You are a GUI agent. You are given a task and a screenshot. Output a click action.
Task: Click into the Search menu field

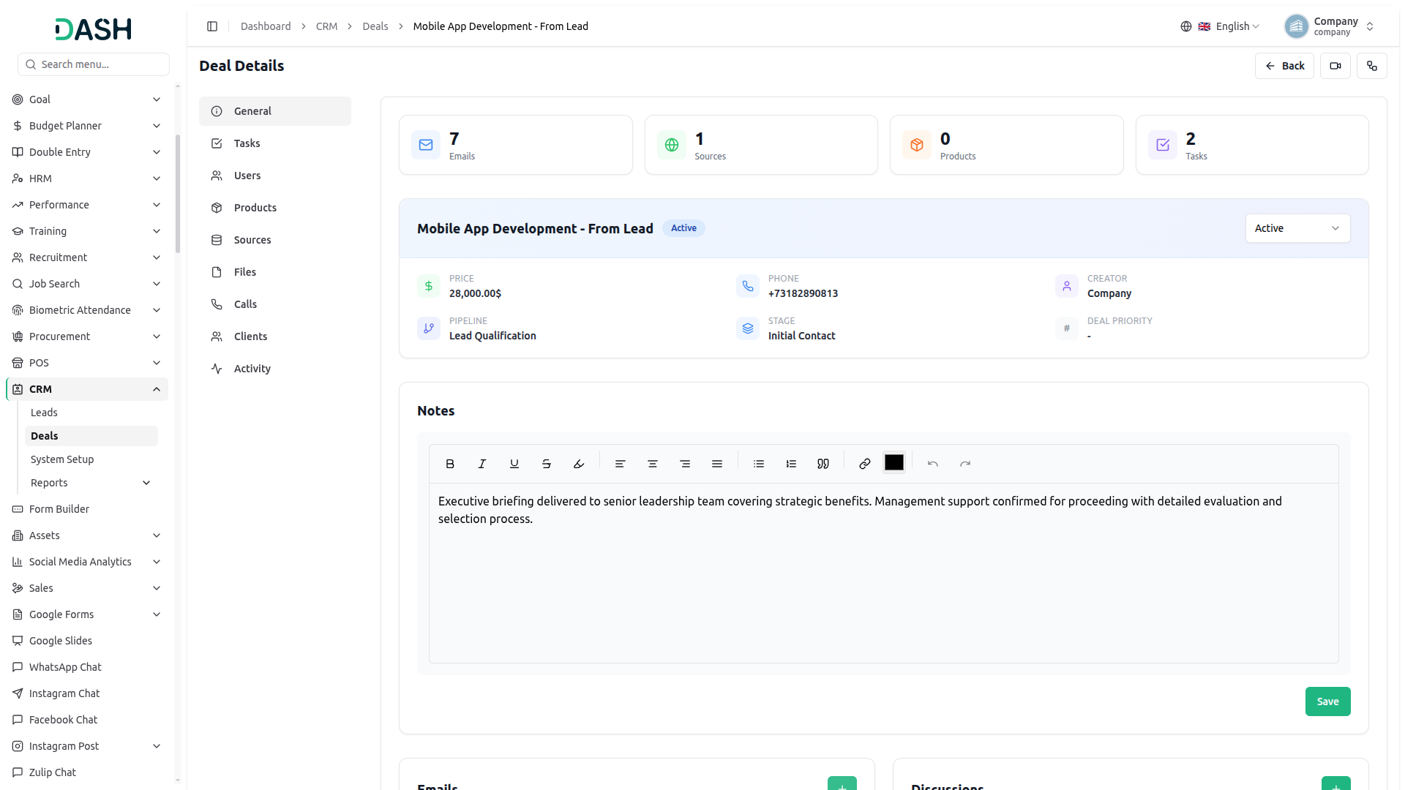point(94,64)
